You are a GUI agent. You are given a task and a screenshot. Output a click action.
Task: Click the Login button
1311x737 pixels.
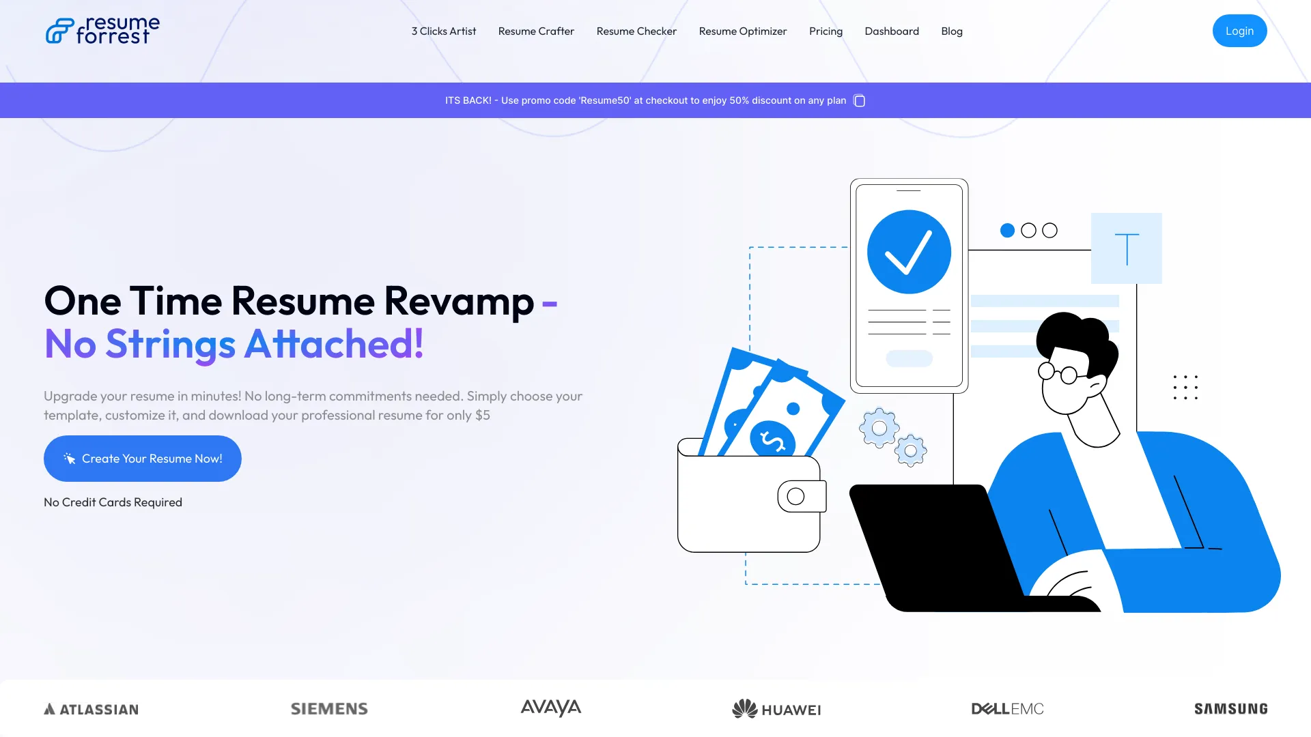(1240, 31)
